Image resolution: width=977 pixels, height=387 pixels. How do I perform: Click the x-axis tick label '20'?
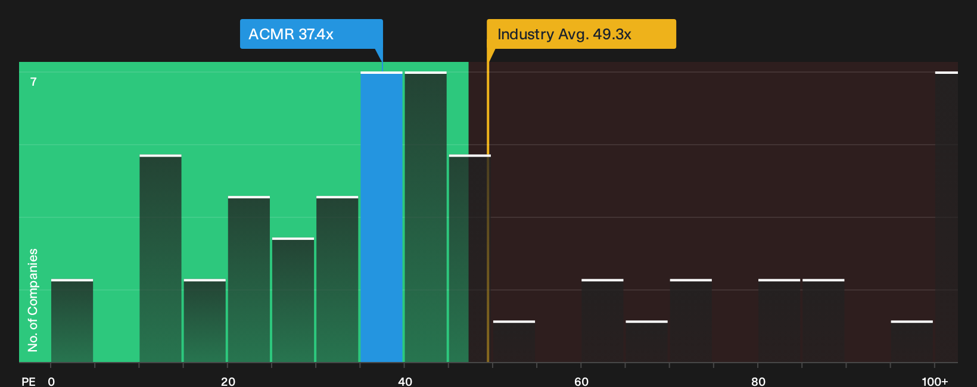[x=228, y=381]
